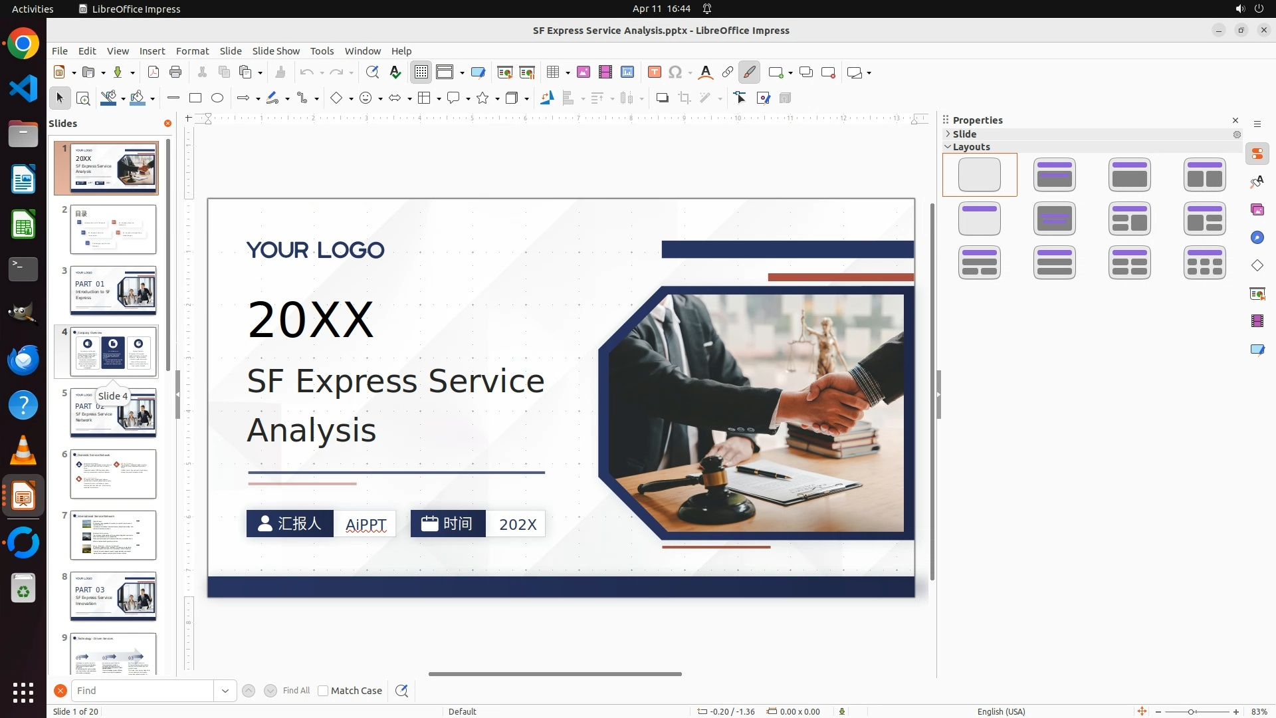Click the Find All button
Image resolution: width=1276 pixels, height=718 pixels.
(296, 691)
